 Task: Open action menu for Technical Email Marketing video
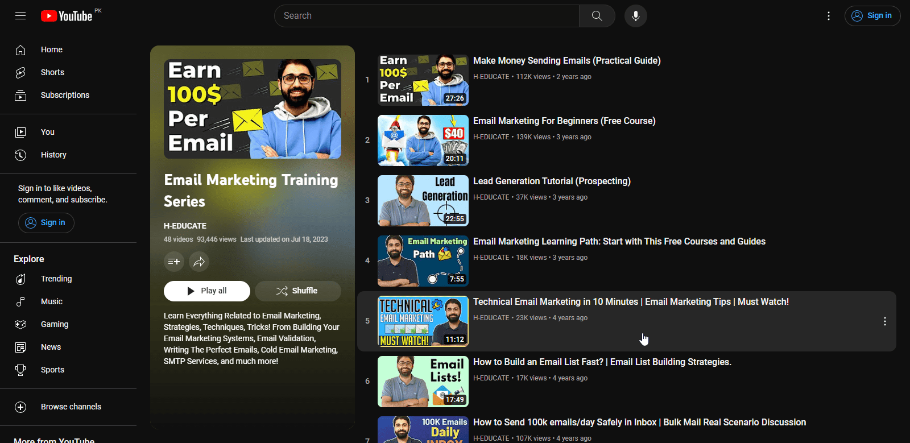(x=884, y=321)
